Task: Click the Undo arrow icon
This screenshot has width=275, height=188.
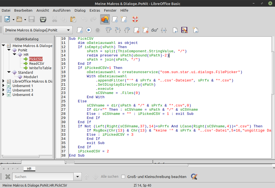Action: click(84, 19)
